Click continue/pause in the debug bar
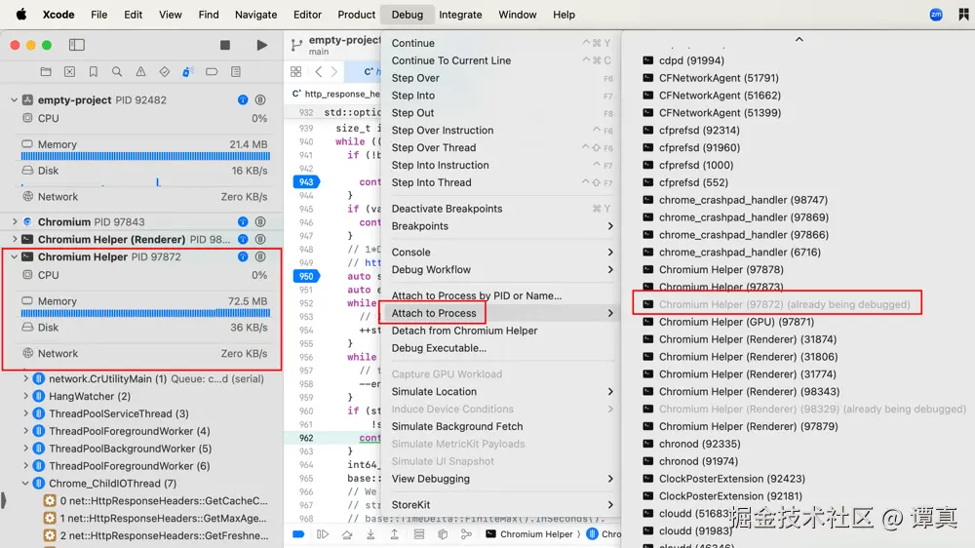 pos(322,534)
